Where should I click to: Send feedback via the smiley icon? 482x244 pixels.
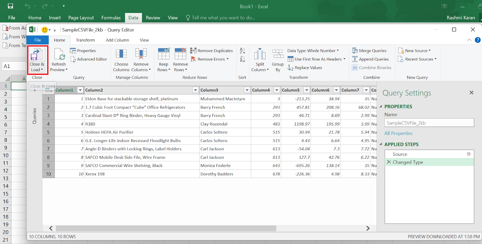[x=45, y=30]
